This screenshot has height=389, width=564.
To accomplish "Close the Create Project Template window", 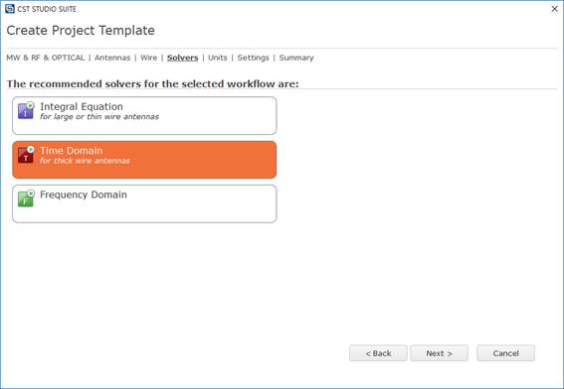I will click(x=555, y=9).
